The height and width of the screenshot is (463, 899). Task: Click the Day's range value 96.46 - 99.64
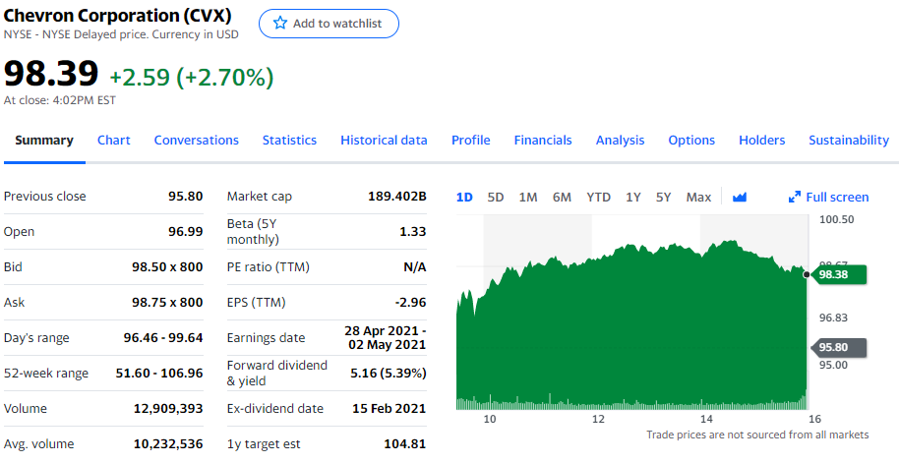(163, 338)
